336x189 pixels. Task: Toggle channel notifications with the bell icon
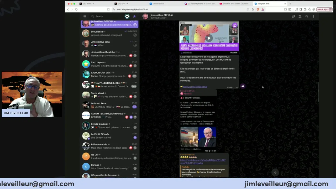click(x=300, y=16)
